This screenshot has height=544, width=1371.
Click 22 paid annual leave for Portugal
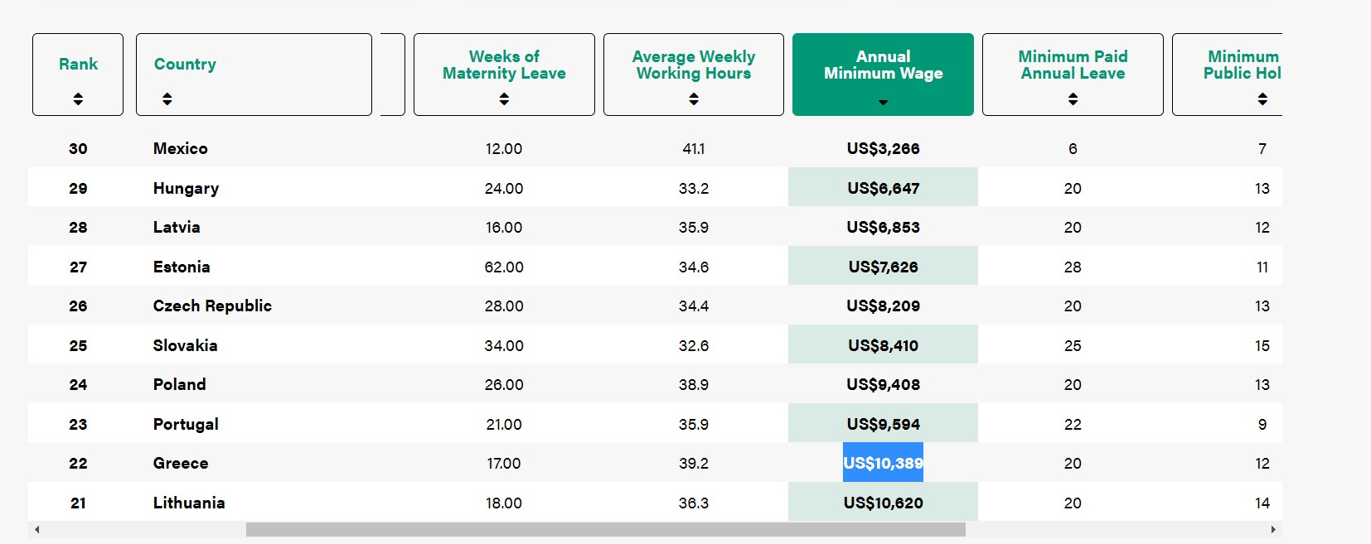point(1073,424)
